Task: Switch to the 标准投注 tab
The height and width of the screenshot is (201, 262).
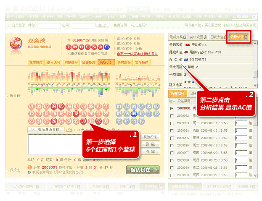Action: [36, 63]
